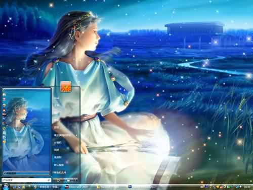Open 计算机 from the Start menu
Viewport: 253px width, 190px height.
(58, 142)
